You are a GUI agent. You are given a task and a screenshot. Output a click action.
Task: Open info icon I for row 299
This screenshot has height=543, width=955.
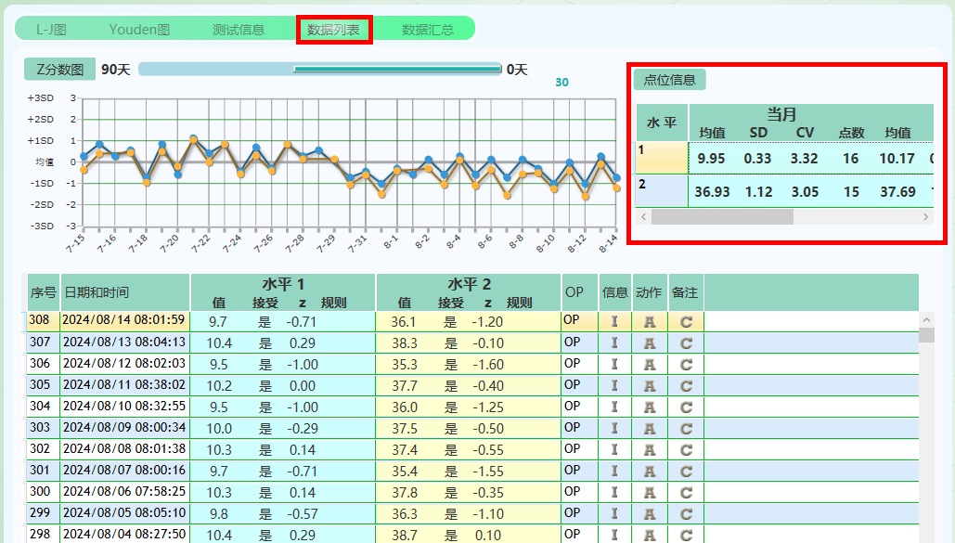(613, 513)
